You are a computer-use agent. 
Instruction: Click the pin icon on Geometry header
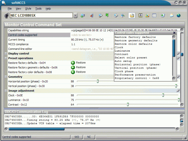178,77
